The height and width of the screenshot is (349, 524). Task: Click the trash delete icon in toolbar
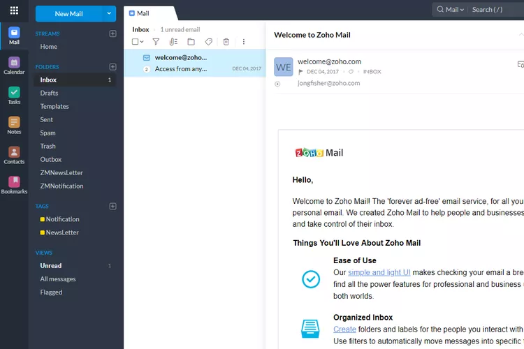226,42
